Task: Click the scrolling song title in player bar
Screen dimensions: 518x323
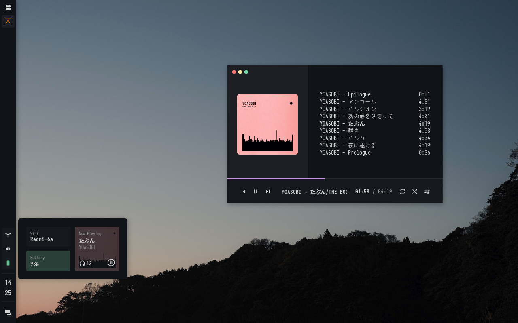Action: pos(314,192)
